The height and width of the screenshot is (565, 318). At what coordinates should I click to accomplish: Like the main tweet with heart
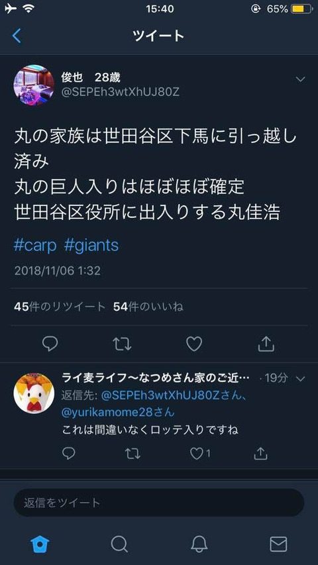tap(194, 344)
